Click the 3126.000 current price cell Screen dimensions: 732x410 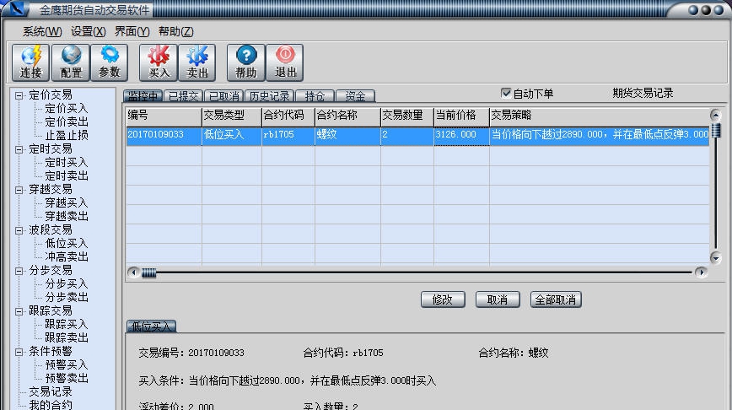click(461, 136)
